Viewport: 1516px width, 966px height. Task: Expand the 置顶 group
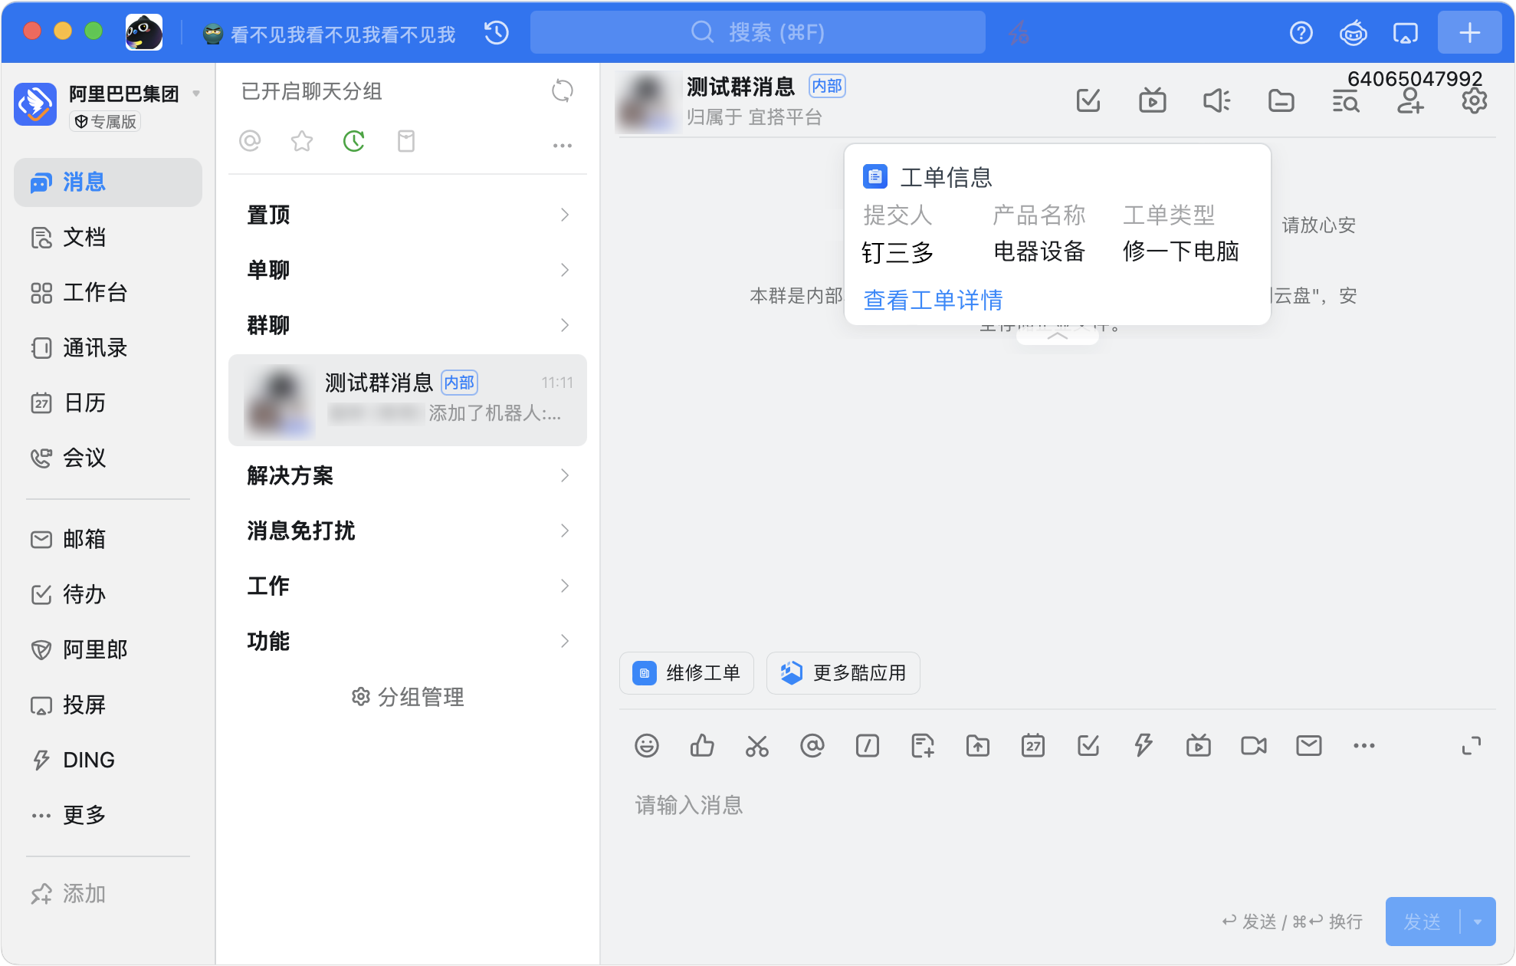(x=408, y=215)
